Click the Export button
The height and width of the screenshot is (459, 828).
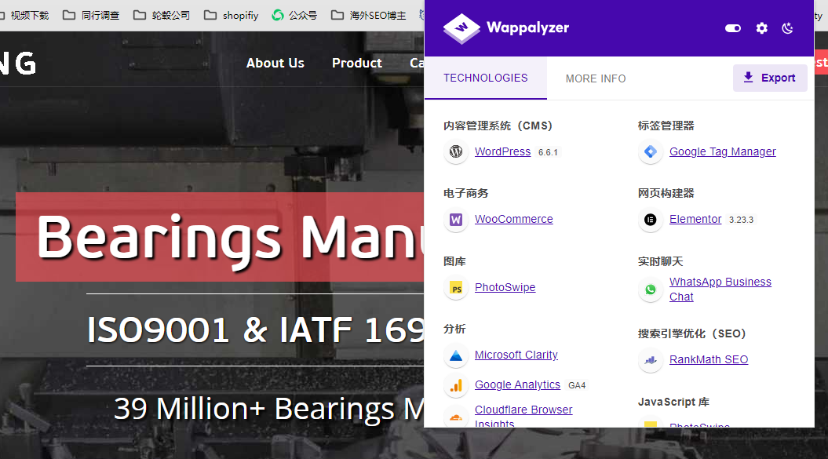[x=770, y=78]
